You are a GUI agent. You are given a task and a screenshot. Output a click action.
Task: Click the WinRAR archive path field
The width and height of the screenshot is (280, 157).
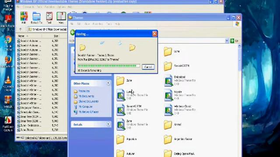[47, 29]
